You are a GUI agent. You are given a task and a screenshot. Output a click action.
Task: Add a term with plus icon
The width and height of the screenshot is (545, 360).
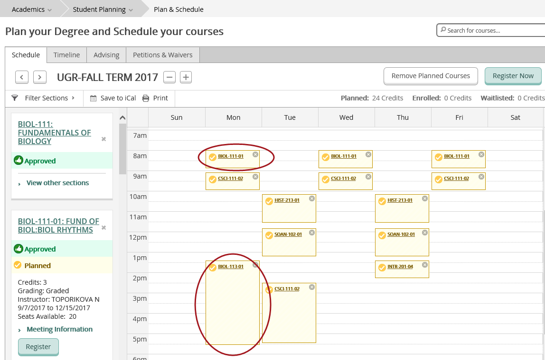(186, 77)
